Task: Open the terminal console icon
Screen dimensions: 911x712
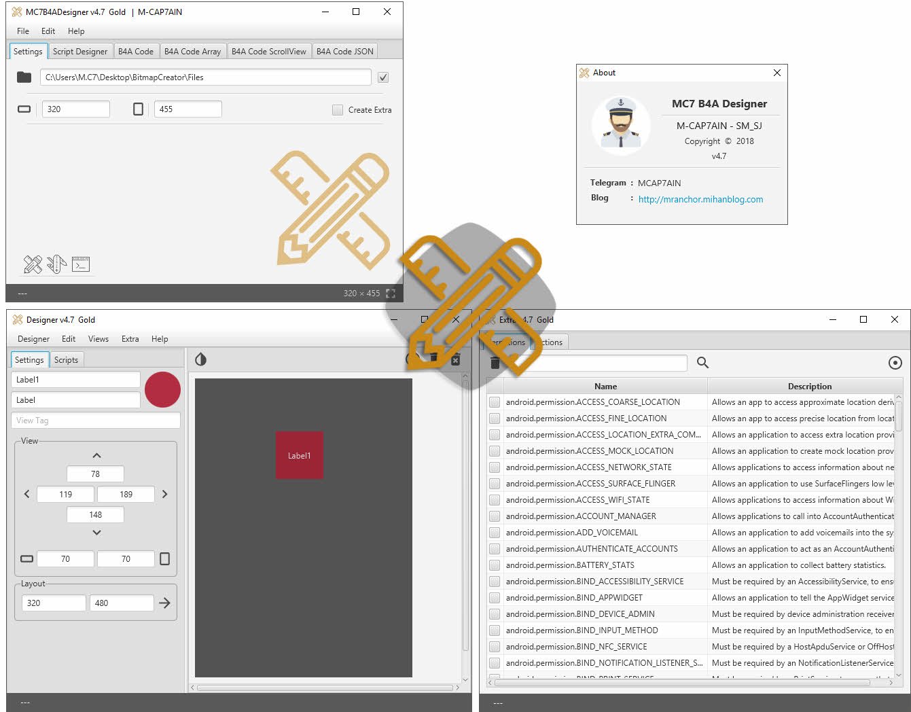Action: tap(81, 264)
